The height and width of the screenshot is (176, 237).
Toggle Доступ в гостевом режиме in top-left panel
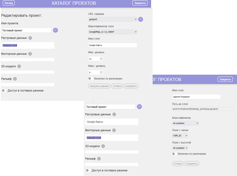point(4,90)
